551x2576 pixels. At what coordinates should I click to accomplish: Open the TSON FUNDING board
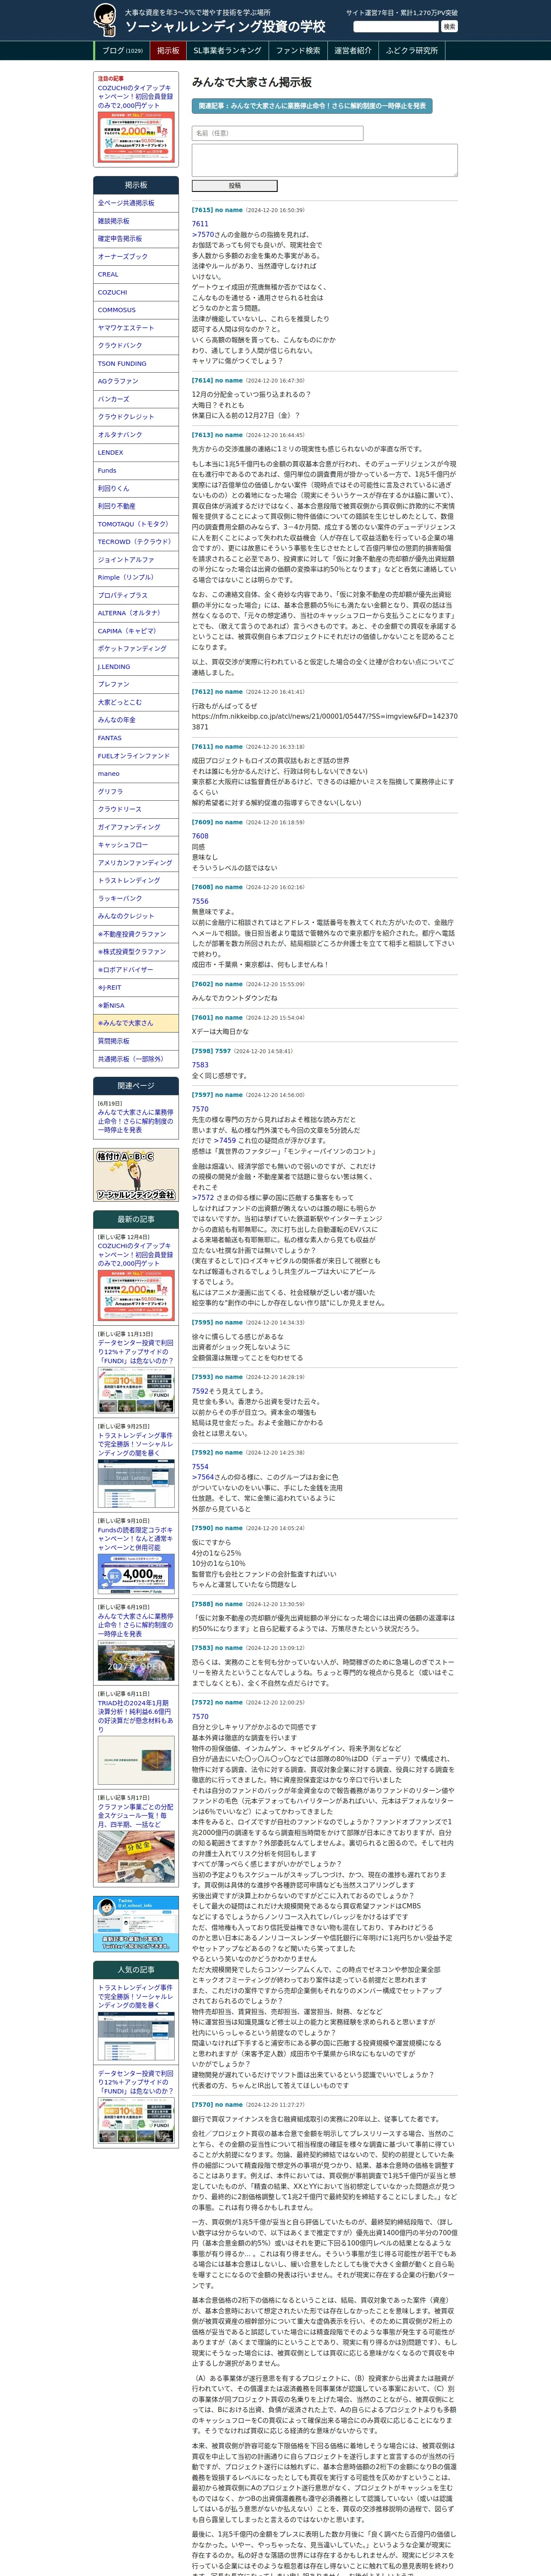[136, 364]
